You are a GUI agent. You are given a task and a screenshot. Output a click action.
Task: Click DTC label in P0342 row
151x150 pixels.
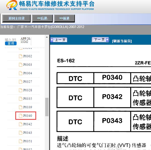75,98
